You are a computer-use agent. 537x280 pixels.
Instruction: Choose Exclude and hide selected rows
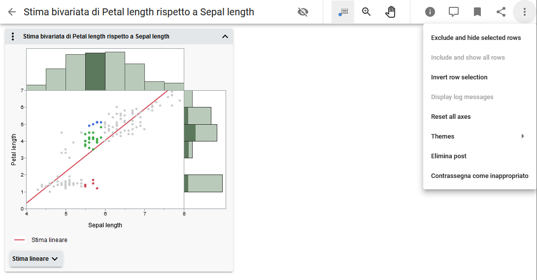coord(476,38)
